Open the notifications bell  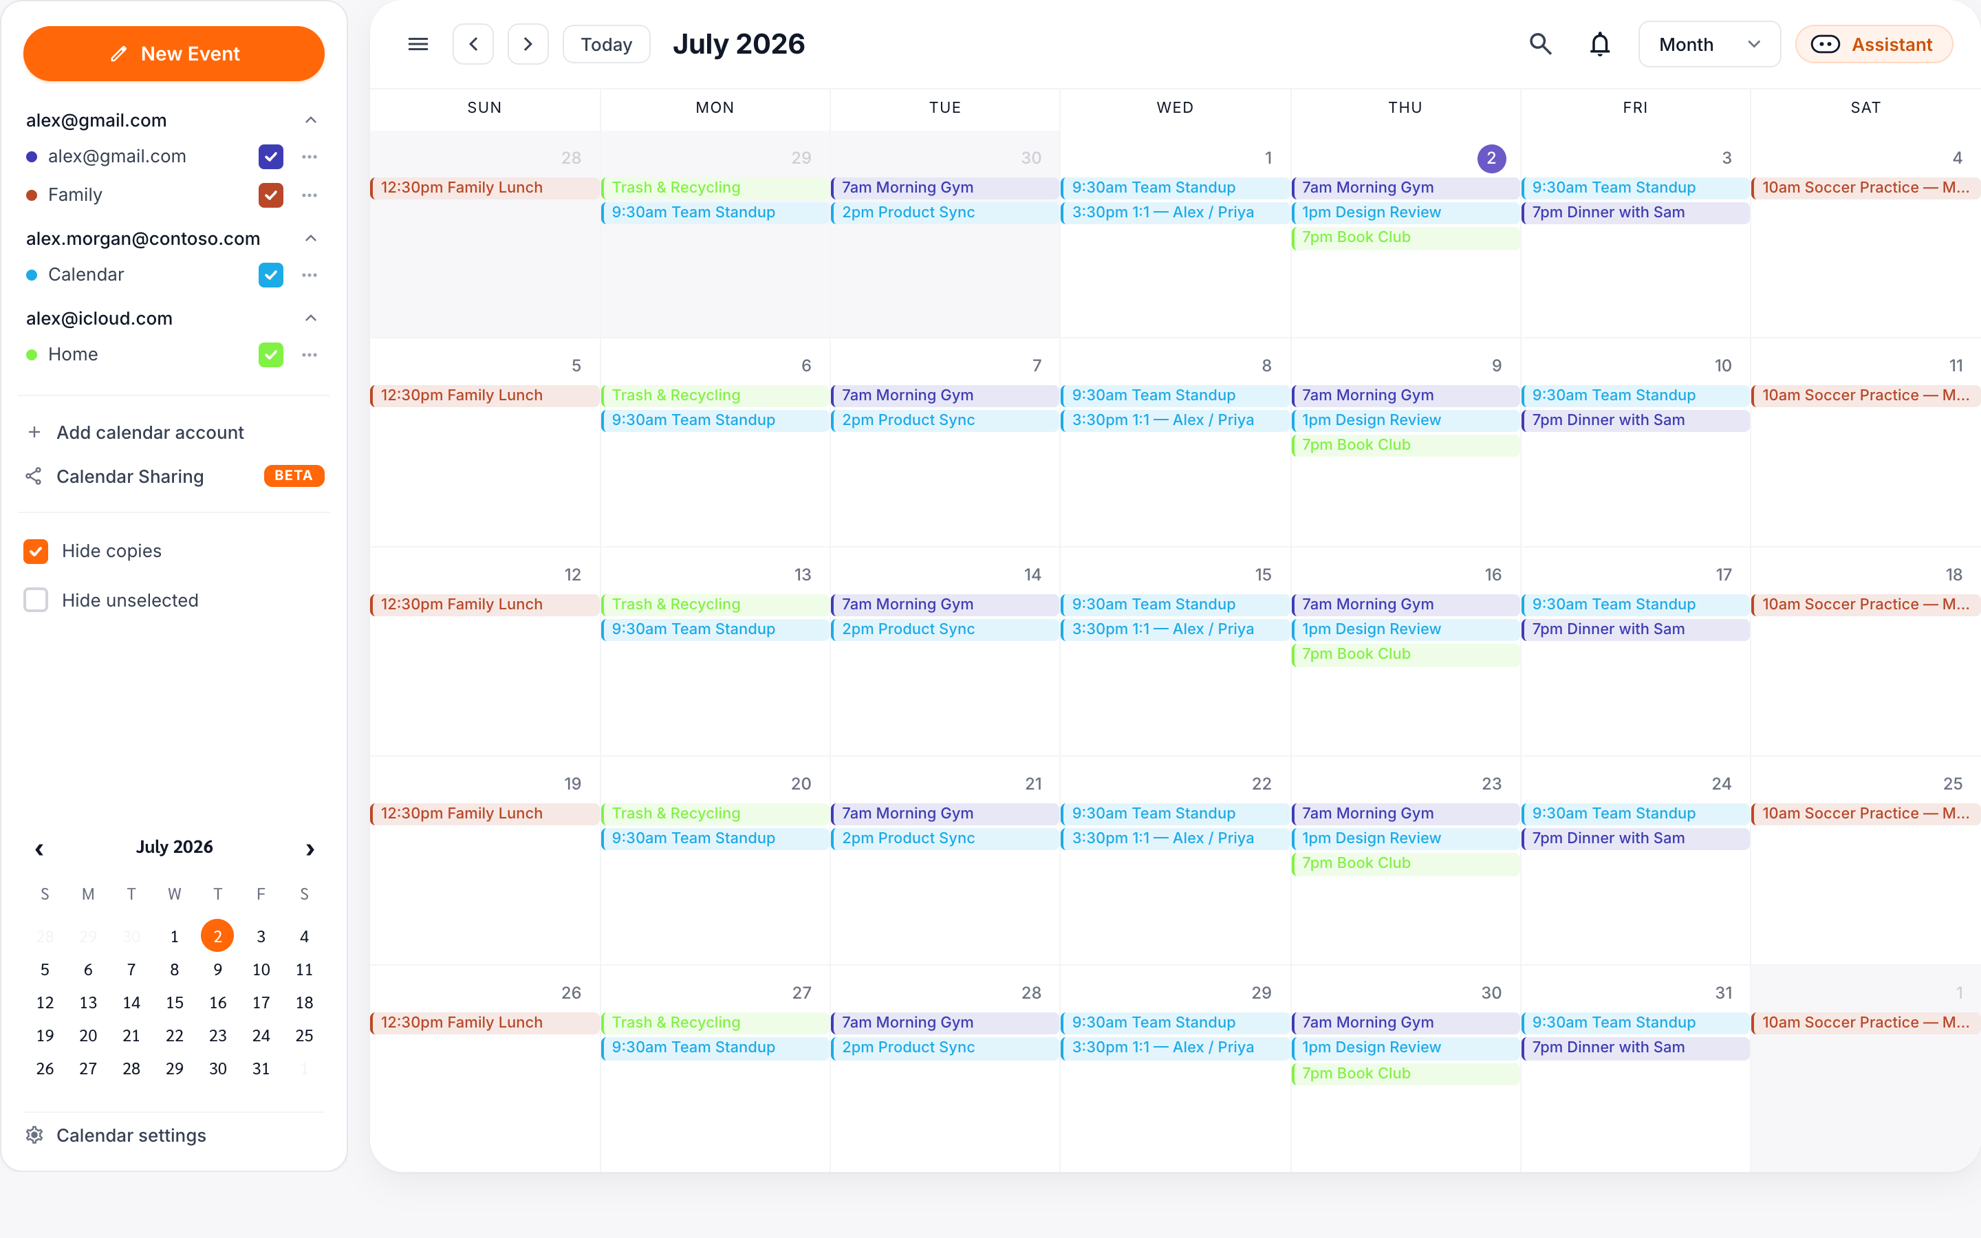point(1599,44)
